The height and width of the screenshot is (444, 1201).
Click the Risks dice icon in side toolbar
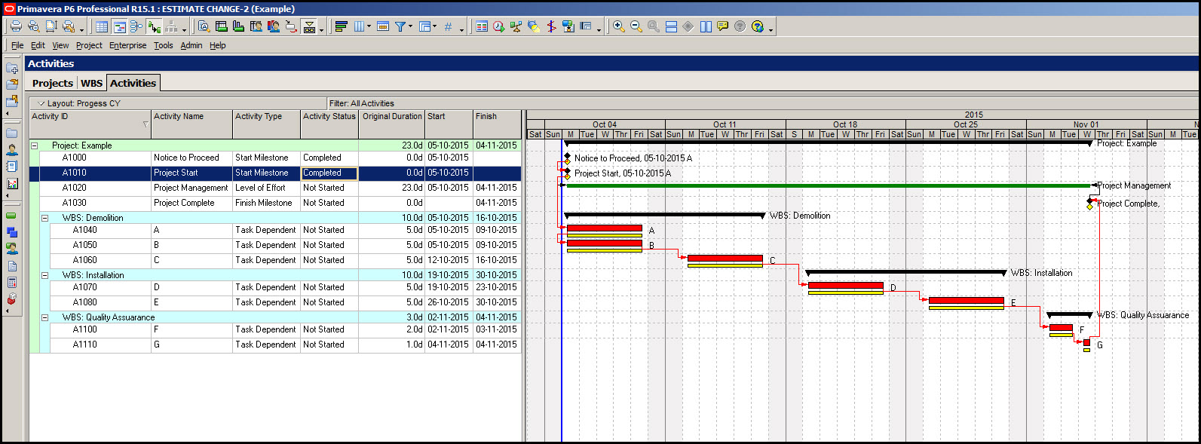coord(12,299)
